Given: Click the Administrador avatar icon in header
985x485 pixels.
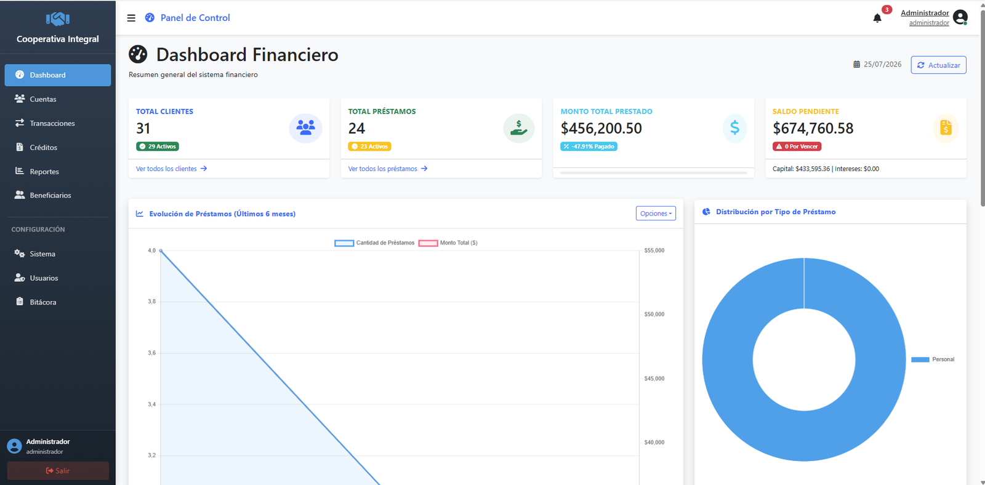Looking at the screenshot, I should pyautogui.click(x=960, y=17).
